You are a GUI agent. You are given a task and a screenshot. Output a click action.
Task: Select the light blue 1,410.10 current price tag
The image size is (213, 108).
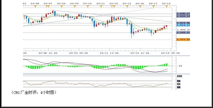tap(183, 25)
